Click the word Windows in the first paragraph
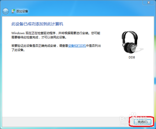The height and width of the screenshot is (129, 156). 18,33
